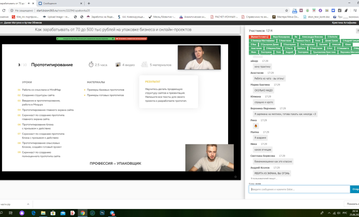Bookmark this page with the star icon
Image resolution: width=359 pixels, height=217 pixels.
click(287, 11)
